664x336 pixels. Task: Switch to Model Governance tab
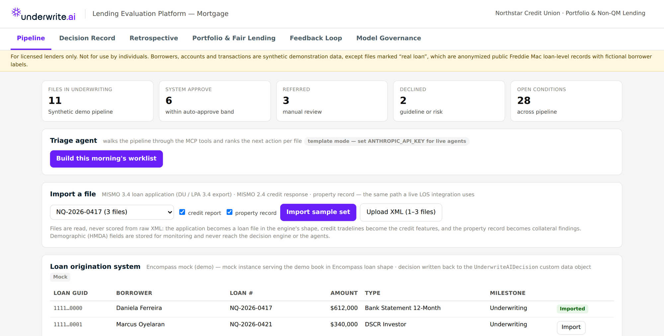pos(389,38)
